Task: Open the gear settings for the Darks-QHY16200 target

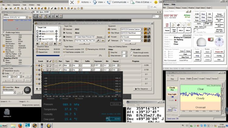Action: coord(56,31)
